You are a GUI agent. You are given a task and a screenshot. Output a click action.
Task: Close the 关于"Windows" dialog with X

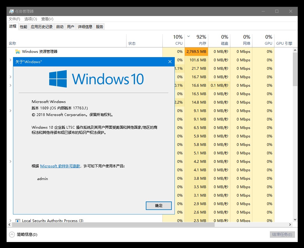pyautogui.click(x=170, y=62)
